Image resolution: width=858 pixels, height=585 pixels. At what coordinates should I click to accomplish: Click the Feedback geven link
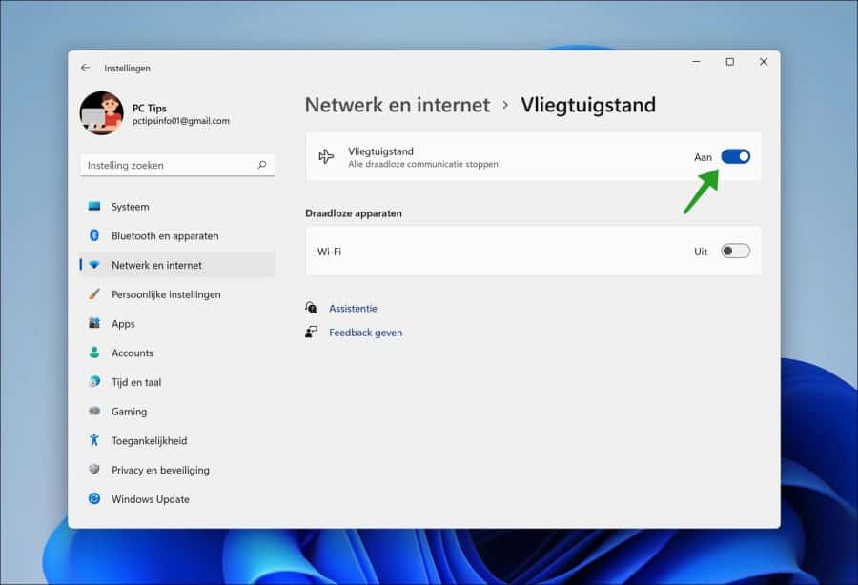(x=365, y=333)
